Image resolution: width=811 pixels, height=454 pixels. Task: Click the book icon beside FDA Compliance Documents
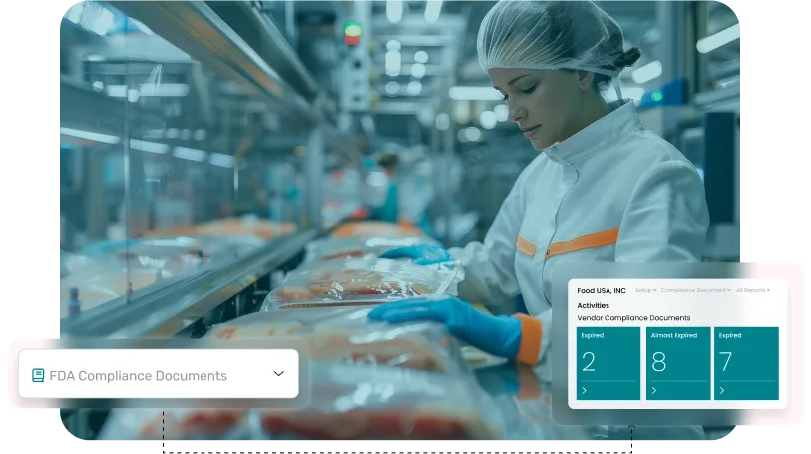pos(38,376)
